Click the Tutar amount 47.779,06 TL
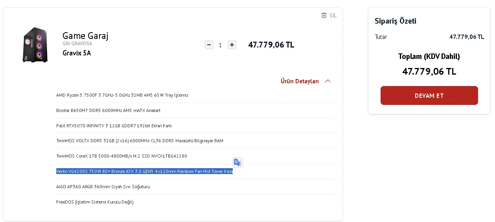The height and width of the screenshot is (222, 495). (467, 37)
